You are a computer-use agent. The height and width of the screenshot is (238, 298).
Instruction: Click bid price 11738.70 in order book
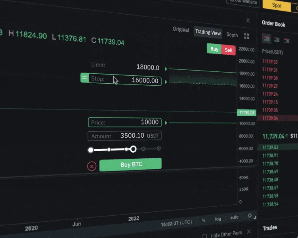pyautogui.click(x=270, y=163)
